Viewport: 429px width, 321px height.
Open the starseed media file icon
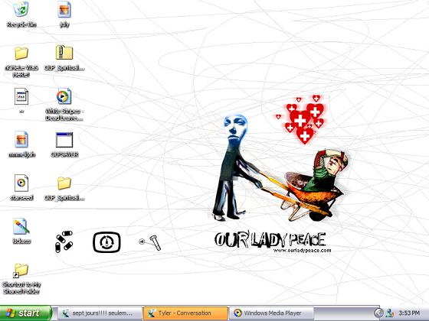tap(21, 183)
